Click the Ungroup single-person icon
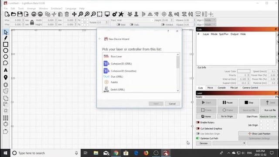279x157 pixels. (136, 14)
